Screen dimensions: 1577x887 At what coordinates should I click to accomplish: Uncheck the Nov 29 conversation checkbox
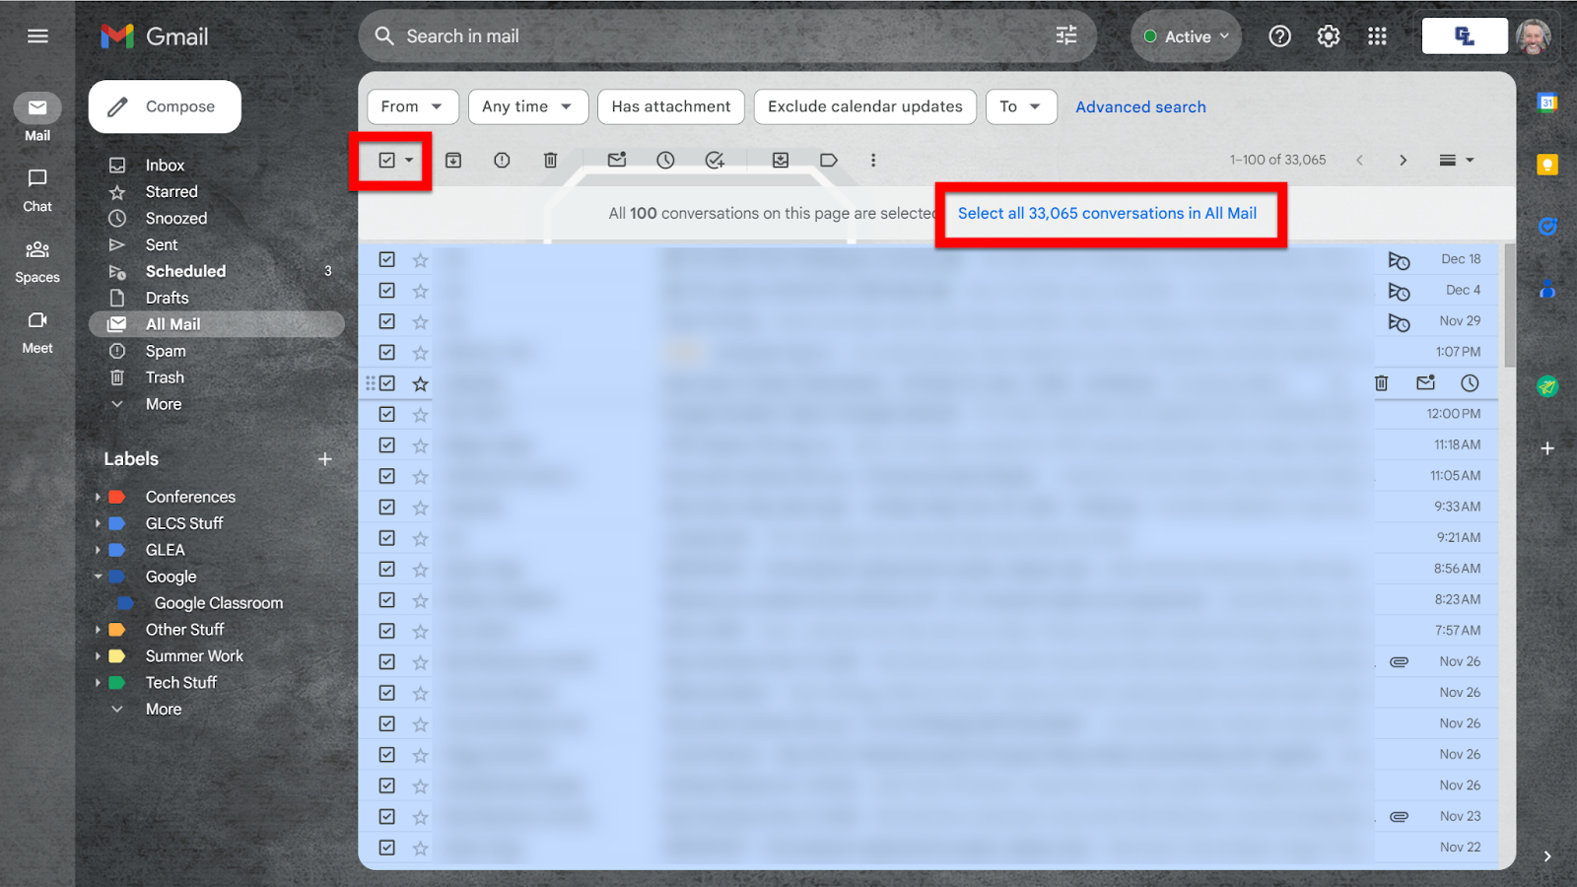click(x=387, y=321)
